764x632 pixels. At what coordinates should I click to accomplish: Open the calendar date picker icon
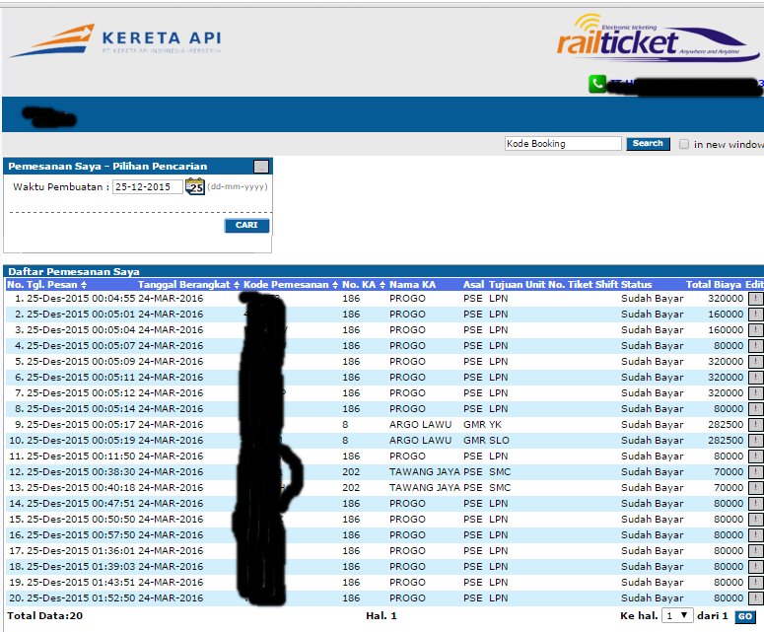(x=195, y=186)
